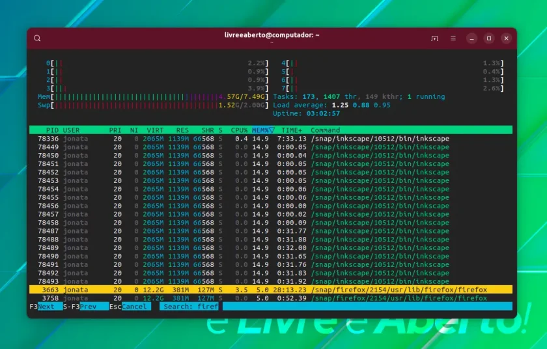Open the terminal hamburger menu
This screenshot has width=547, height=349.
point(453,38)
